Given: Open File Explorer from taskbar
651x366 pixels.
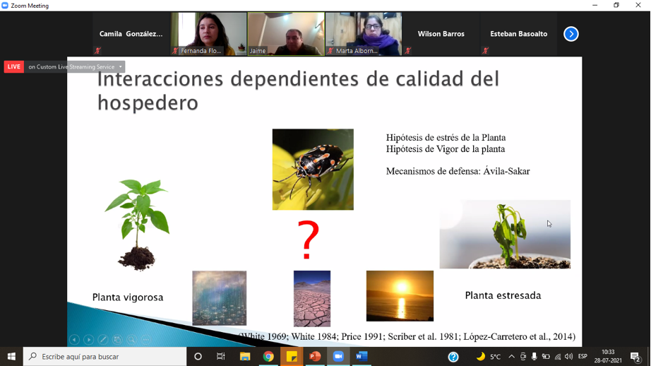Looking at the screenshot, I should (245, 356).
